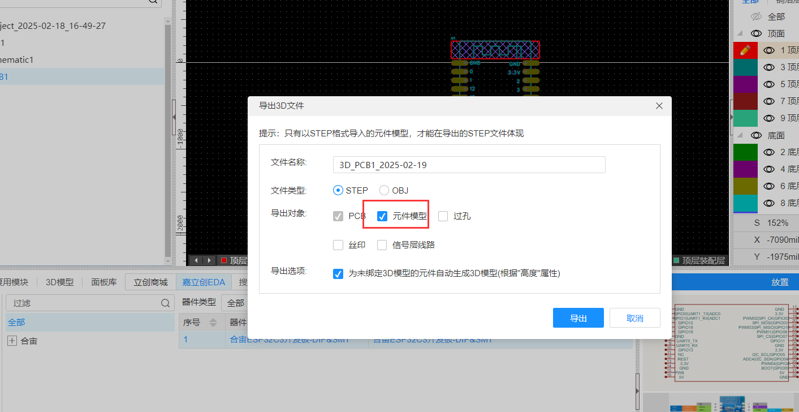Hide the 底面 layer group with its eye toggle

[757, 135]
